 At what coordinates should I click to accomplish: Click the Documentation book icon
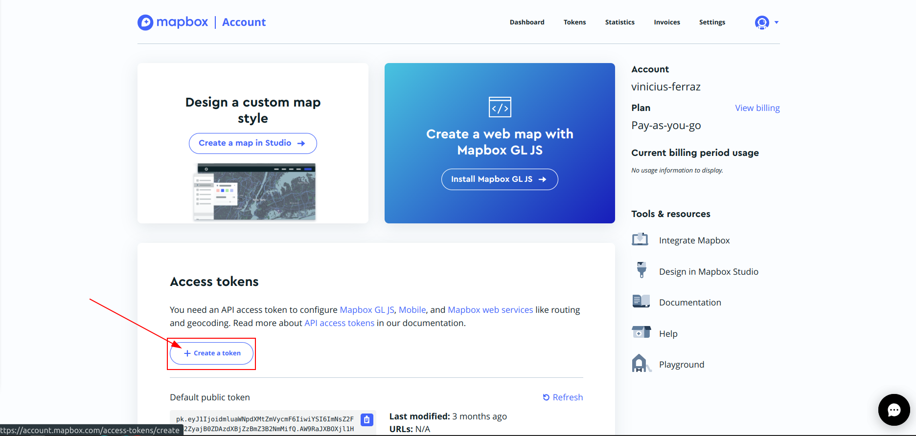(x=641, y=301)
